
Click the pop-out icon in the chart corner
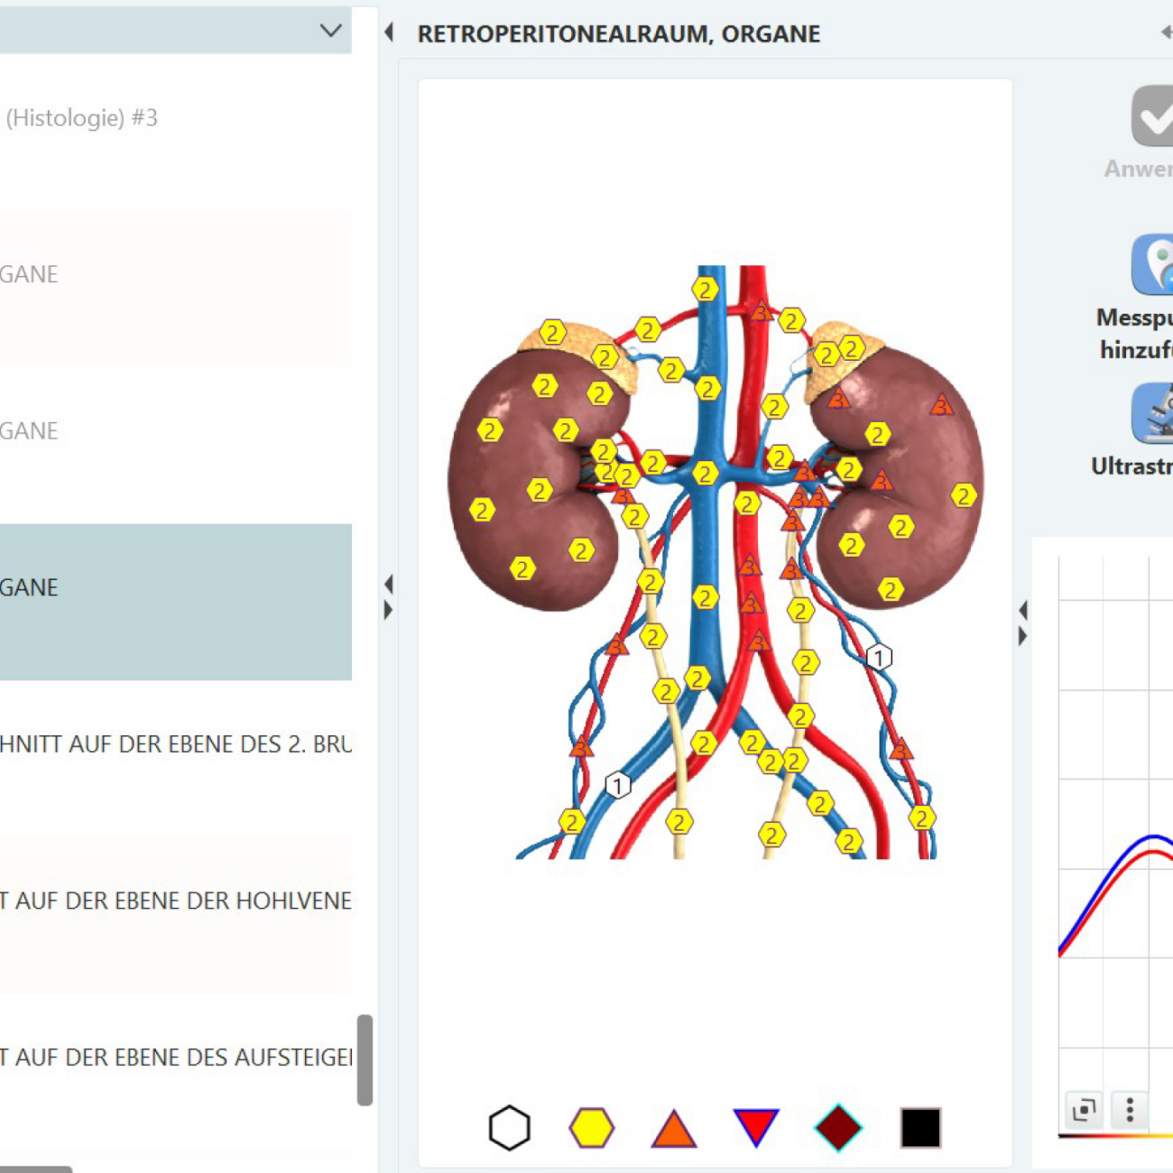[1084, 1109]
